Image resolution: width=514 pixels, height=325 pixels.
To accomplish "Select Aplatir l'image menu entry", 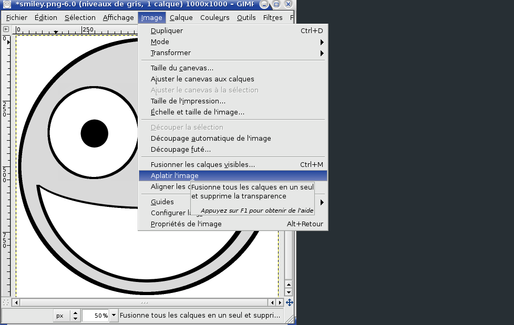I will click(174, 176).
